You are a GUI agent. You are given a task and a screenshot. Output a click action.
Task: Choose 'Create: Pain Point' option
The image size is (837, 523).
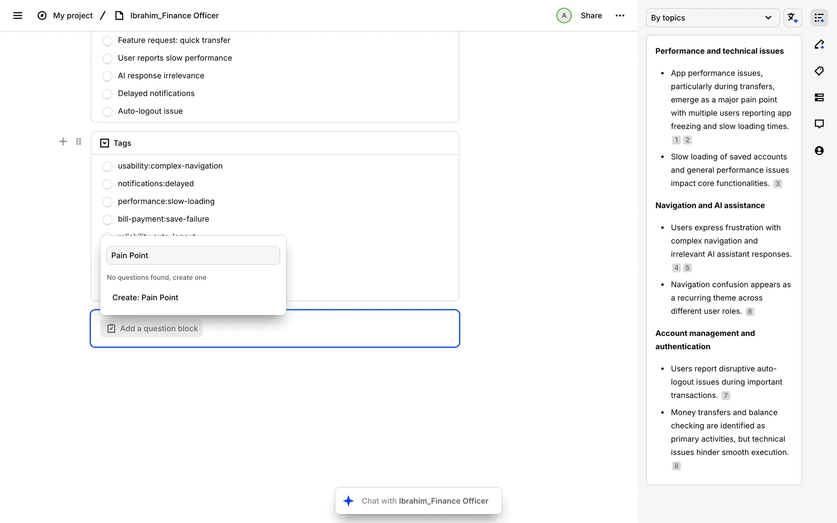[145, 298]
